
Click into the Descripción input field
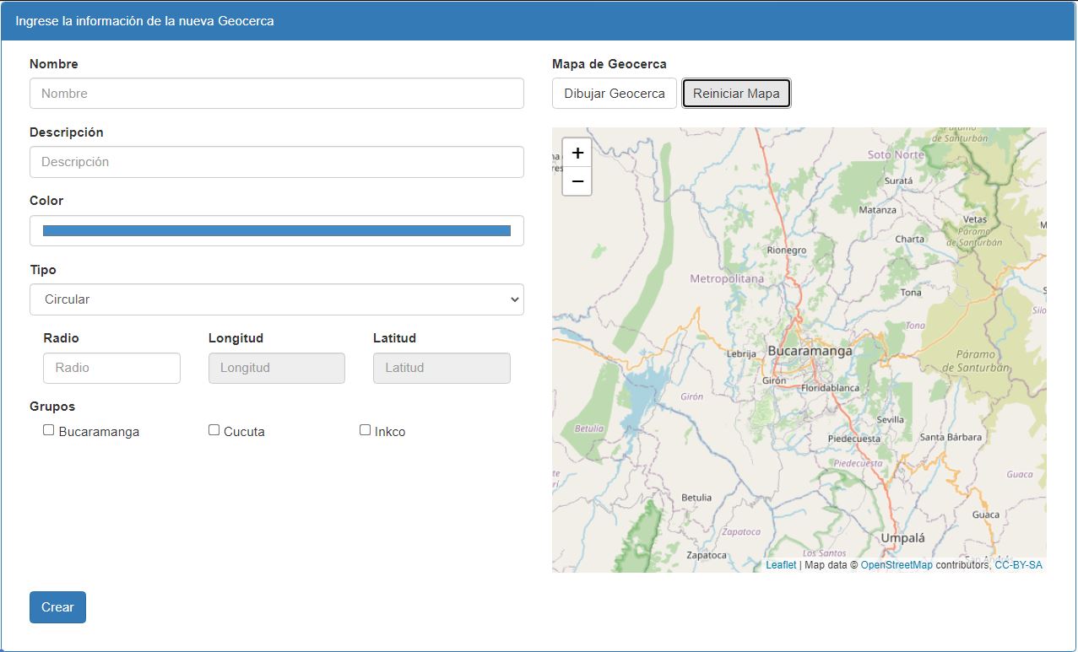tap(276, 162)
